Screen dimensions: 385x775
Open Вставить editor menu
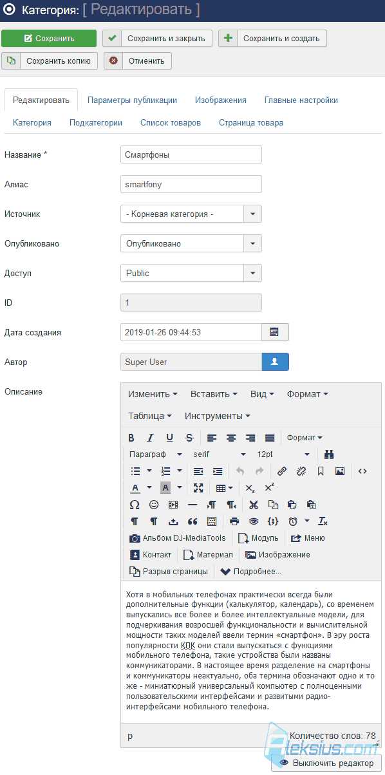(x=214, y=394)
